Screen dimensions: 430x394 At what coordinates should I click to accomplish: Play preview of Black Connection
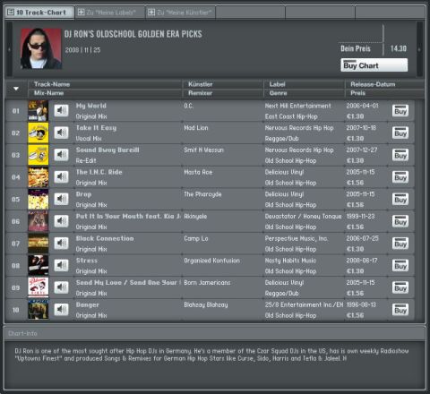(61, 243)
